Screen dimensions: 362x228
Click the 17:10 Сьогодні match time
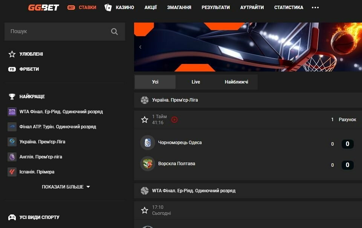coord(161,210)
